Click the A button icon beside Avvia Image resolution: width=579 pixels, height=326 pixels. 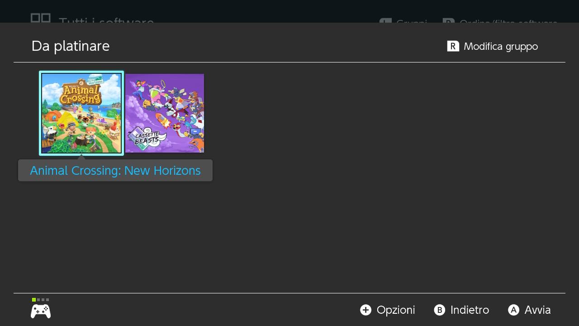513,310
